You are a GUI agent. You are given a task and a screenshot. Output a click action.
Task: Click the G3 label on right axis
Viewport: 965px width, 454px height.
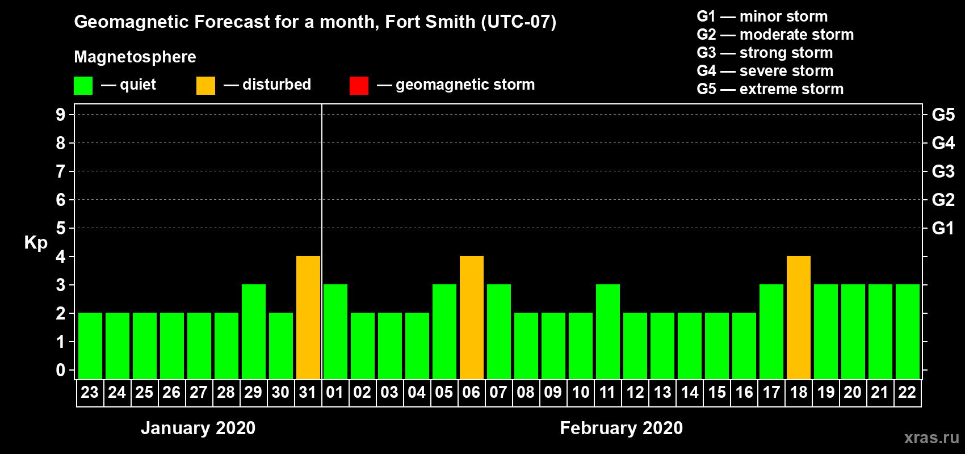[943, 171]
